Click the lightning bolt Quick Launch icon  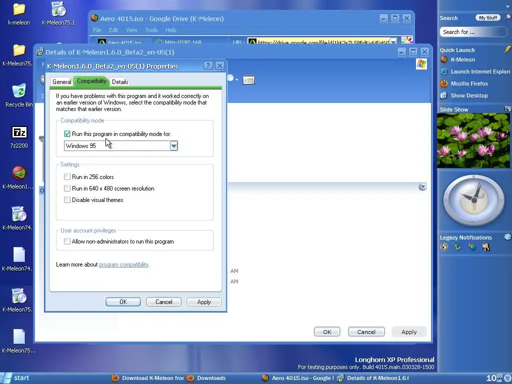tap(507, 49)
